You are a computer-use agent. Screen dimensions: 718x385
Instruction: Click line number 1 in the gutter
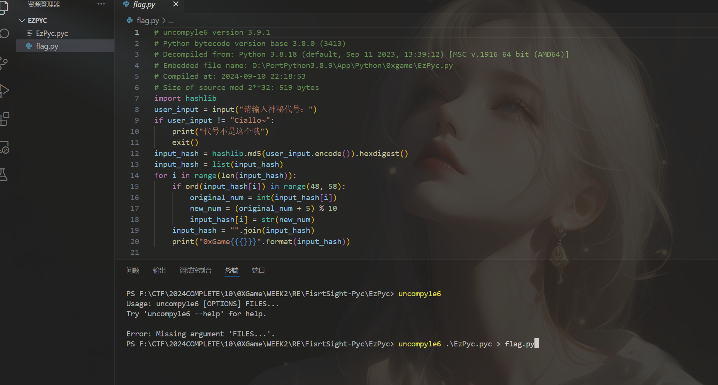click(136, 32)
